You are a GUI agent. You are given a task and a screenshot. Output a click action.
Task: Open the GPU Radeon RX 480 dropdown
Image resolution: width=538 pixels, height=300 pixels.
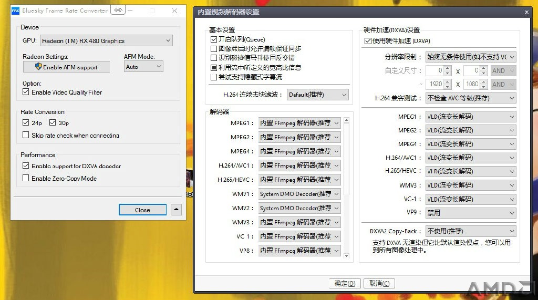pyautogui.click(x=106, y=40)
